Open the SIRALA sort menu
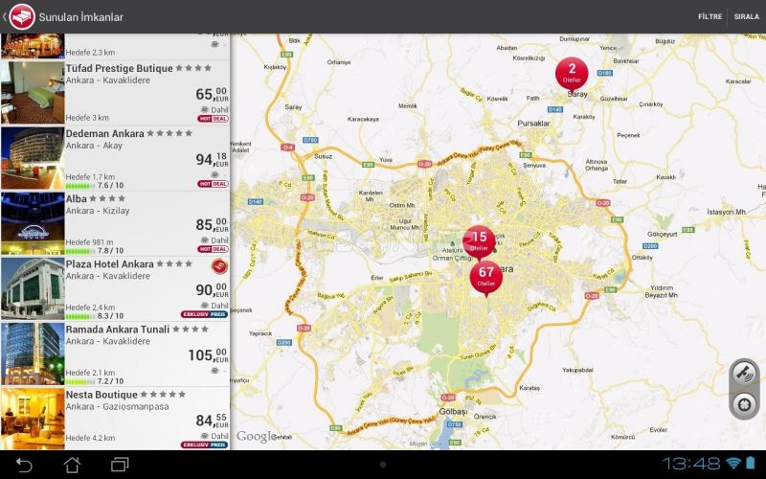The width and height of the screenshot is (766, 479). point(747,16)
